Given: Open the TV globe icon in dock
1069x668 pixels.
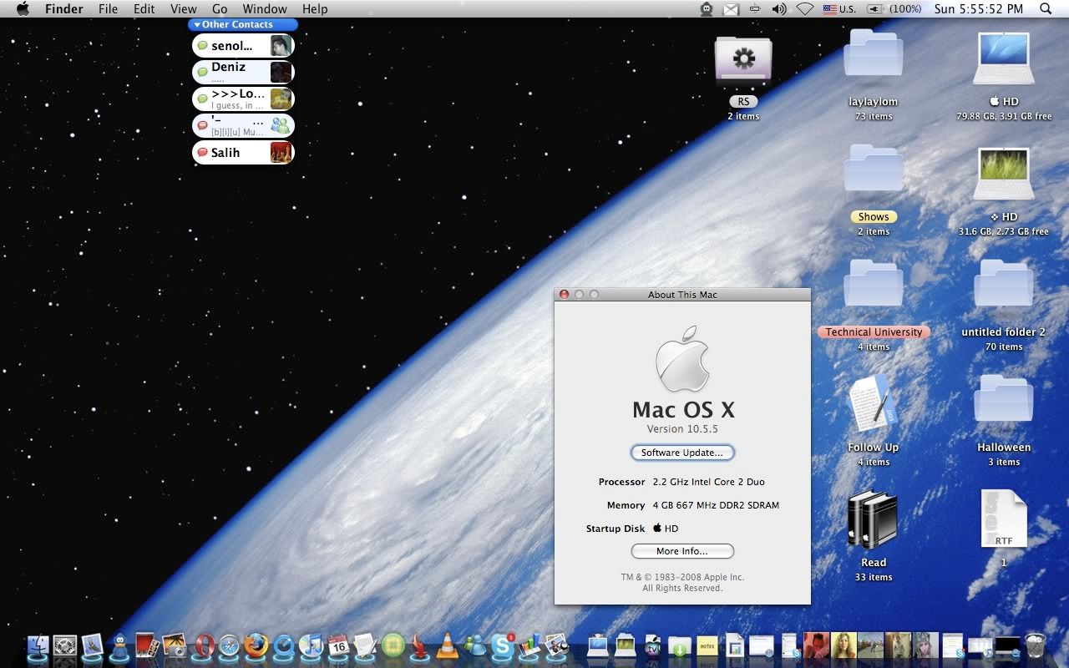Looking at the screenshot, I should click(653, 645).
